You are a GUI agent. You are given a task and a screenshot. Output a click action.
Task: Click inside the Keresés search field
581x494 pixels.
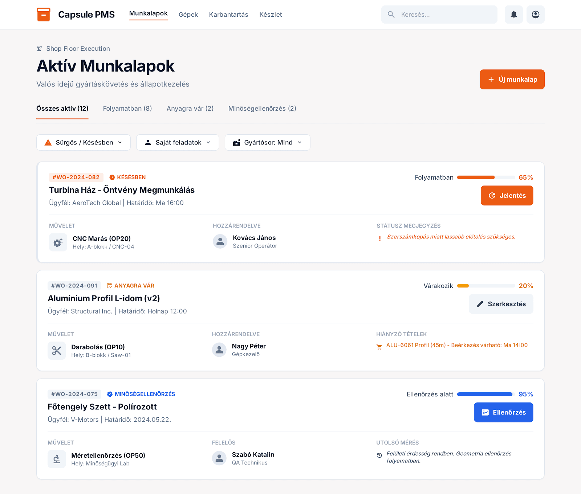tap(439, 15)
